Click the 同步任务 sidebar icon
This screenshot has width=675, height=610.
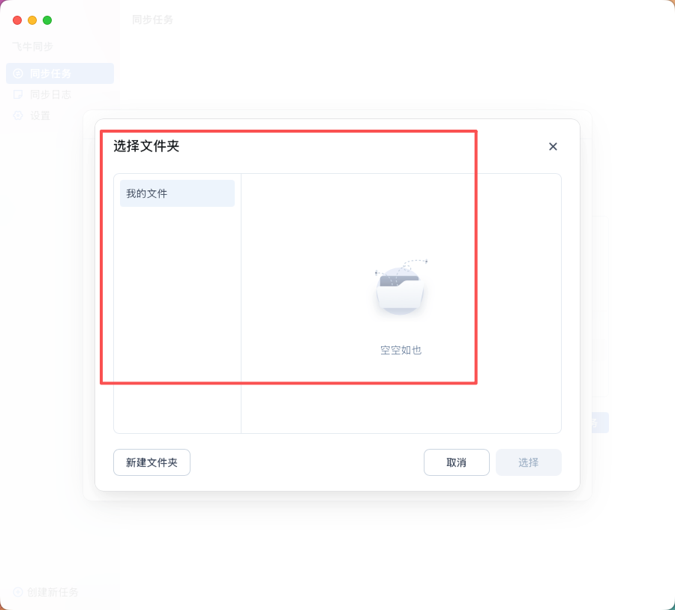click(x=18, y=73)
